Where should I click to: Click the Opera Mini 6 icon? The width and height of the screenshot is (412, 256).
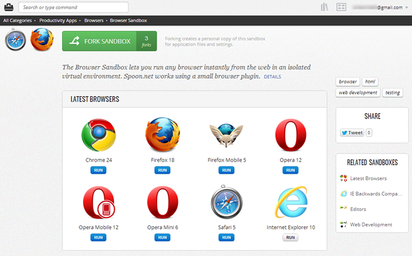coord(163,202)
